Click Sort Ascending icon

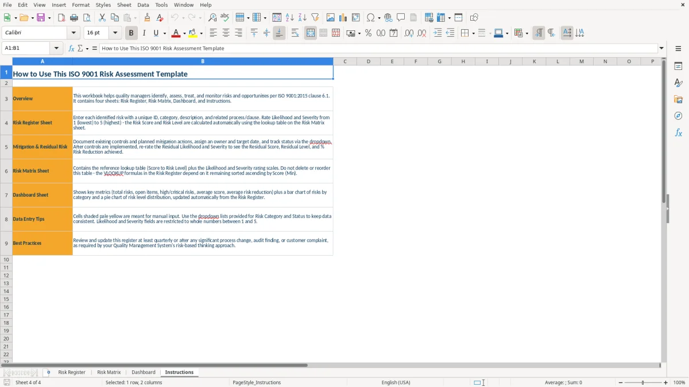click(x=290, y=18)
